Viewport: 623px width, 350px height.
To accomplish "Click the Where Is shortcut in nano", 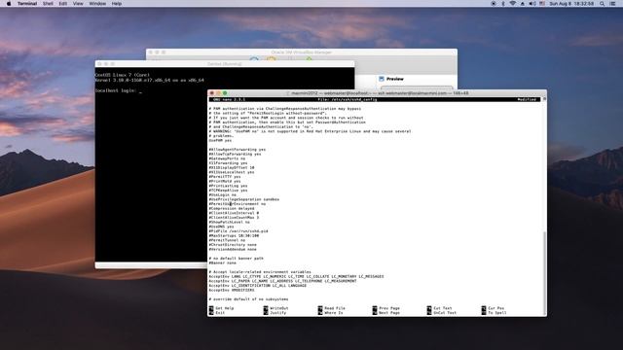I will [x=331, y=313].
